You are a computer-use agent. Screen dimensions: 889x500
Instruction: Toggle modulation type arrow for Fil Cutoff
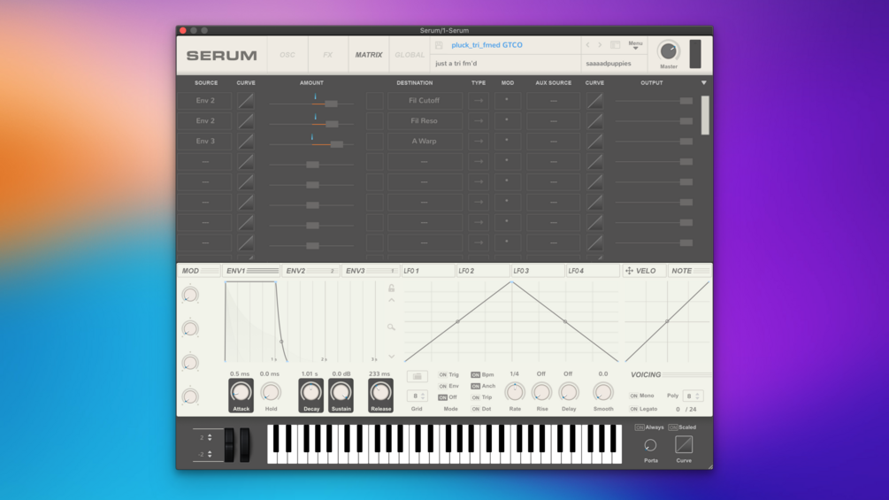click(479, 101)
